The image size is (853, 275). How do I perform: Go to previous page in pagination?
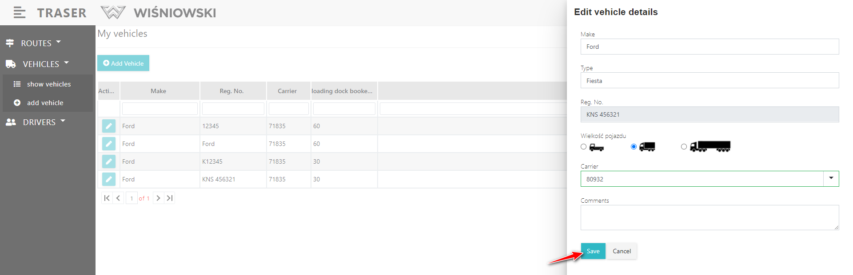point(118,198)
